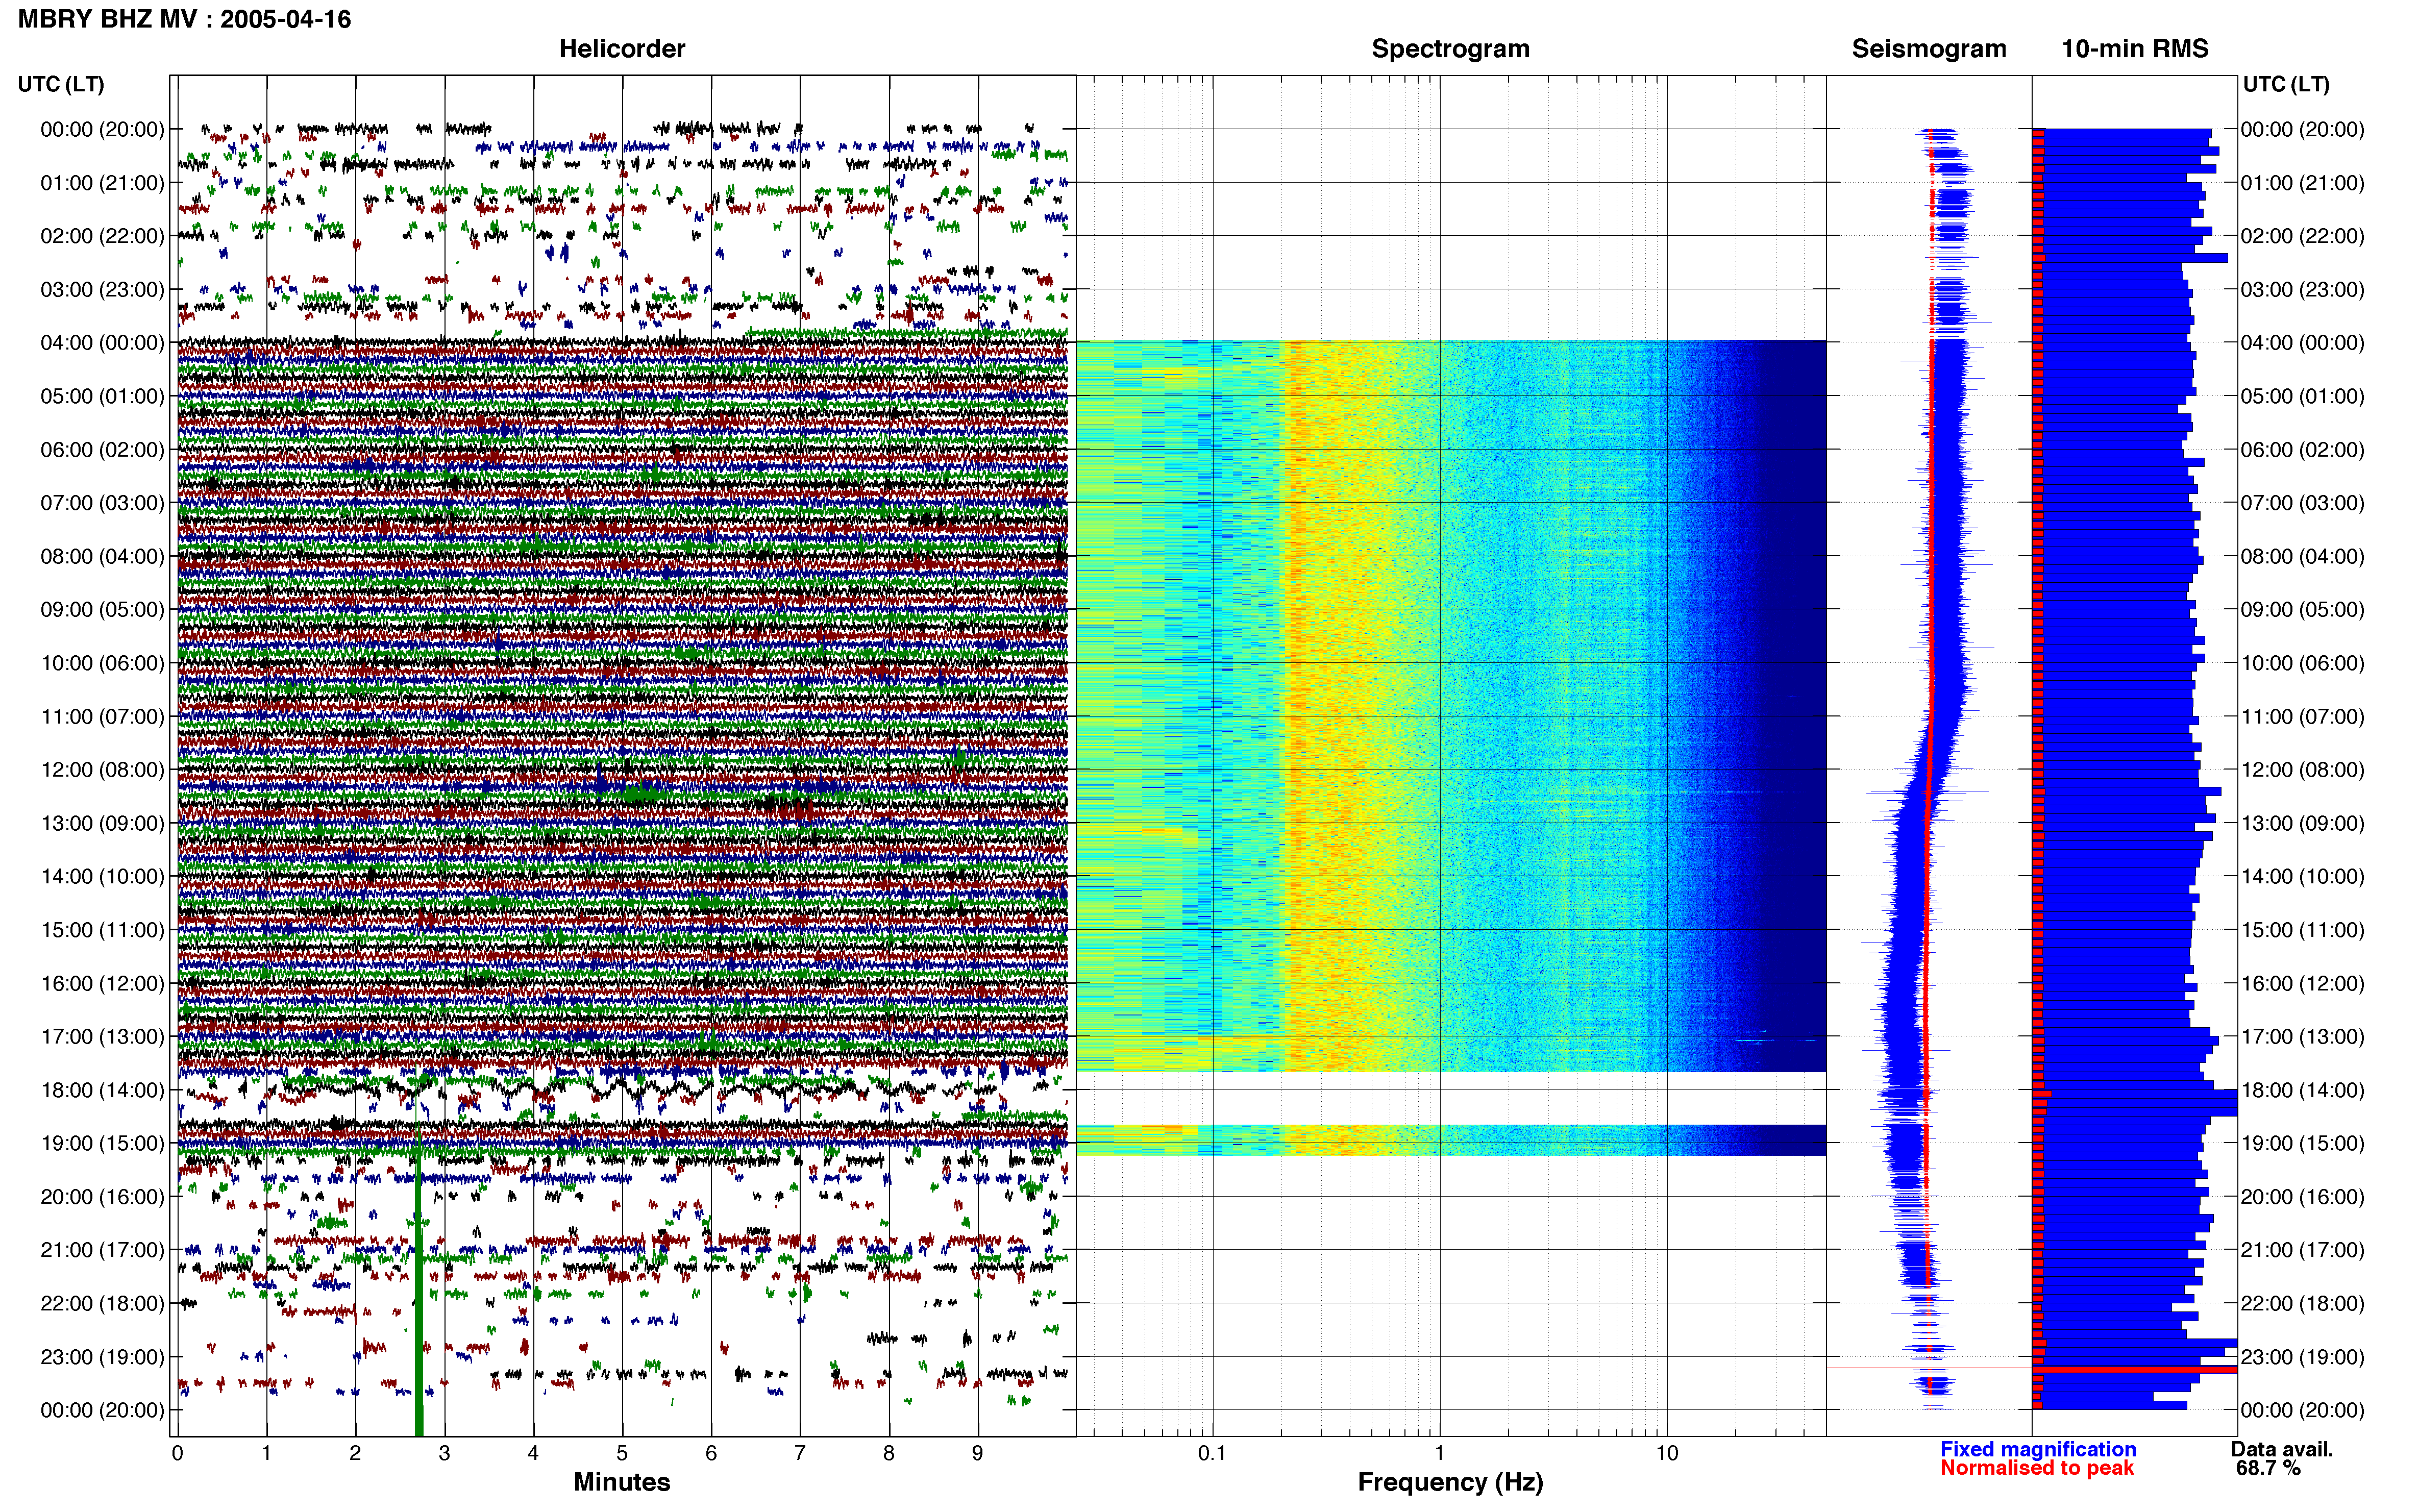Screen dimensions: 2419x1512
Task: Click '23:00 (19:00)' label beside the RMS panel
Action: 2302,1357
